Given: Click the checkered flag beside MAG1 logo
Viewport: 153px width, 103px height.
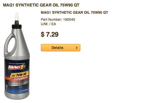Looking at the screenshot, I should point(25,67).
